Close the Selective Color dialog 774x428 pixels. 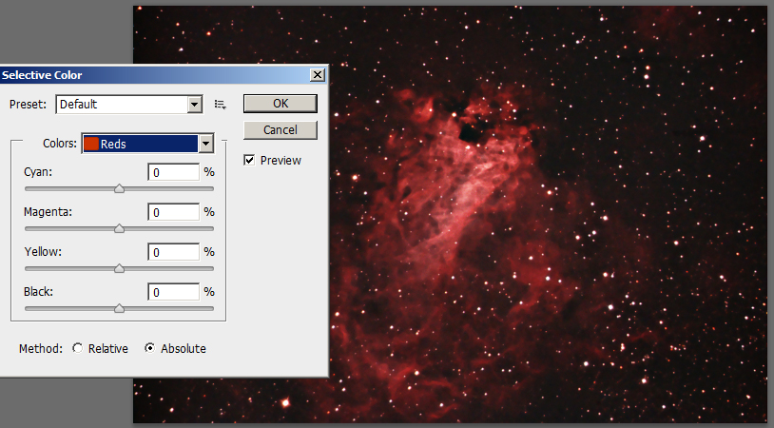(x=318, y=75)
